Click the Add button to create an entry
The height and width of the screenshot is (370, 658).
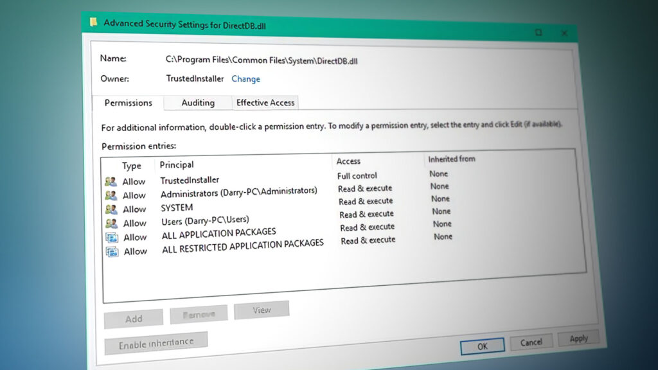pyautogui.click(x=133, y=319)
